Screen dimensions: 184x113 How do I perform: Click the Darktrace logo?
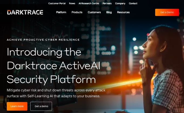click(x=25, y=12)
